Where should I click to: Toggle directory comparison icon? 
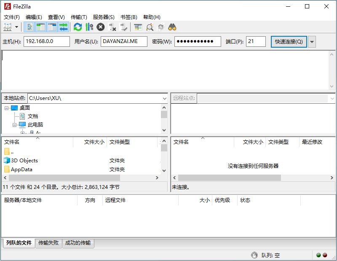tap(150, 27)
